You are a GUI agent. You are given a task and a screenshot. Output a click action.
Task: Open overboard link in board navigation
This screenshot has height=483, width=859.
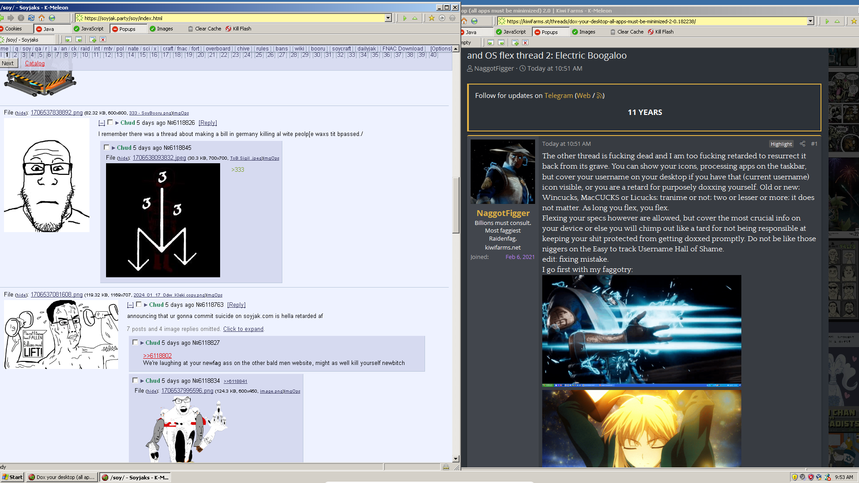[218, 49]
